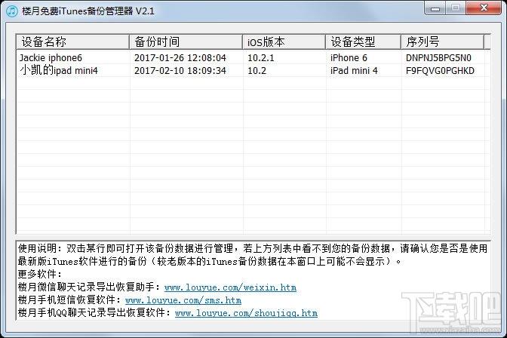Click backup time 2017-01-26 12:08:04
The width and height of the screenshot is (507, 338).
[180, 58]
